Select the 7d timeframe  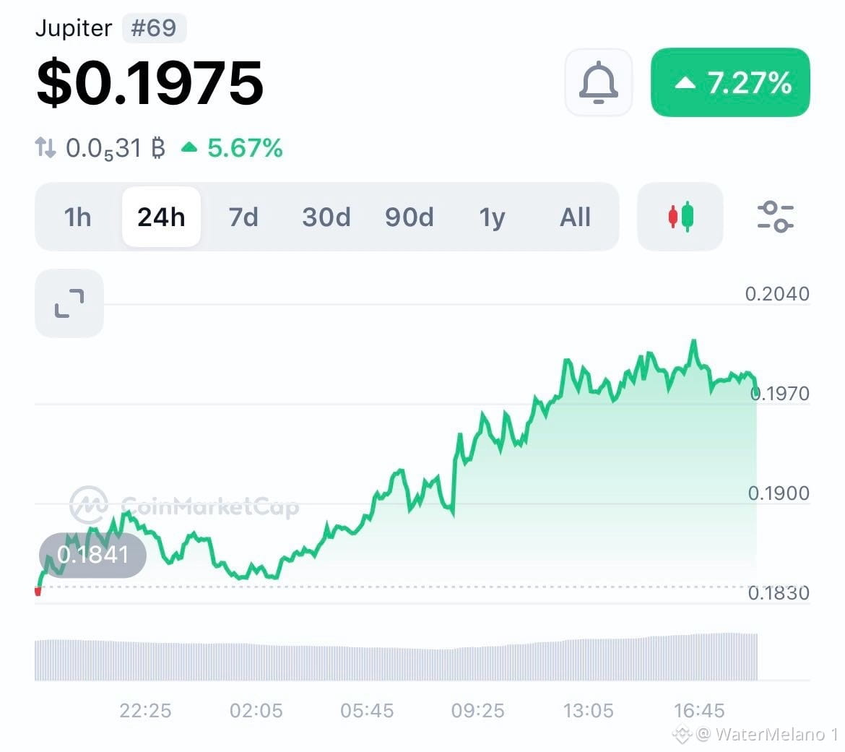tap(243, 217)
